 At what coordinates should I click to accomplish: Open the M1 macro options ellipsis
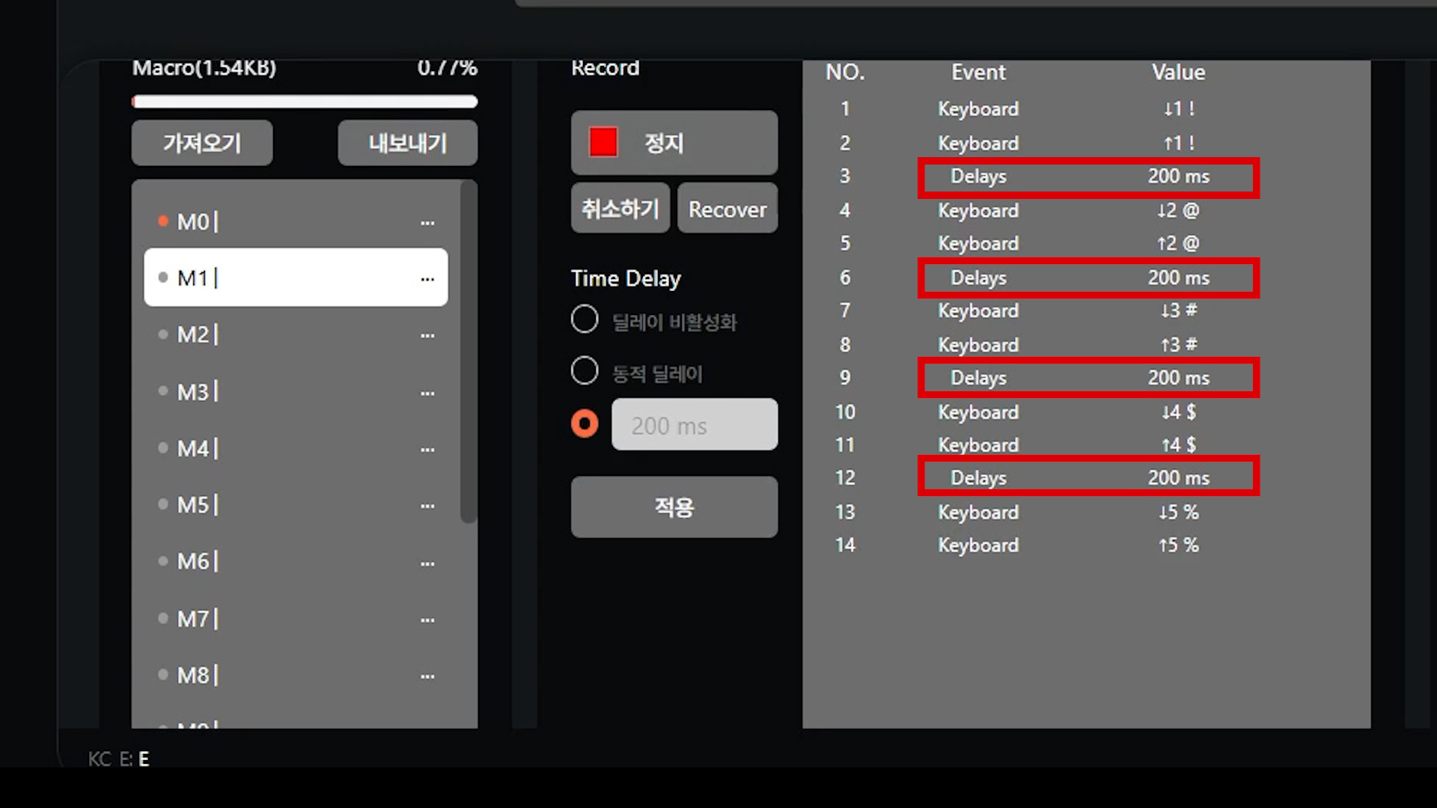pos(427,279)
